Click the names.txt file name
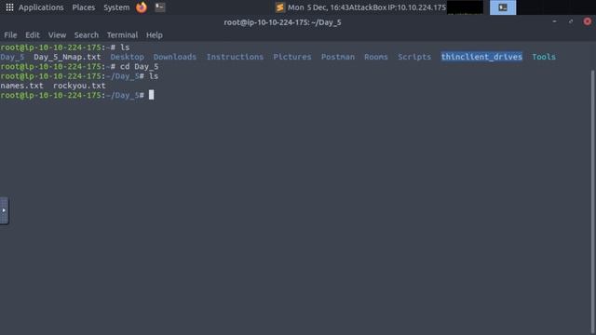Viewport: 596px width, 335px height. [x=21, y=86]
